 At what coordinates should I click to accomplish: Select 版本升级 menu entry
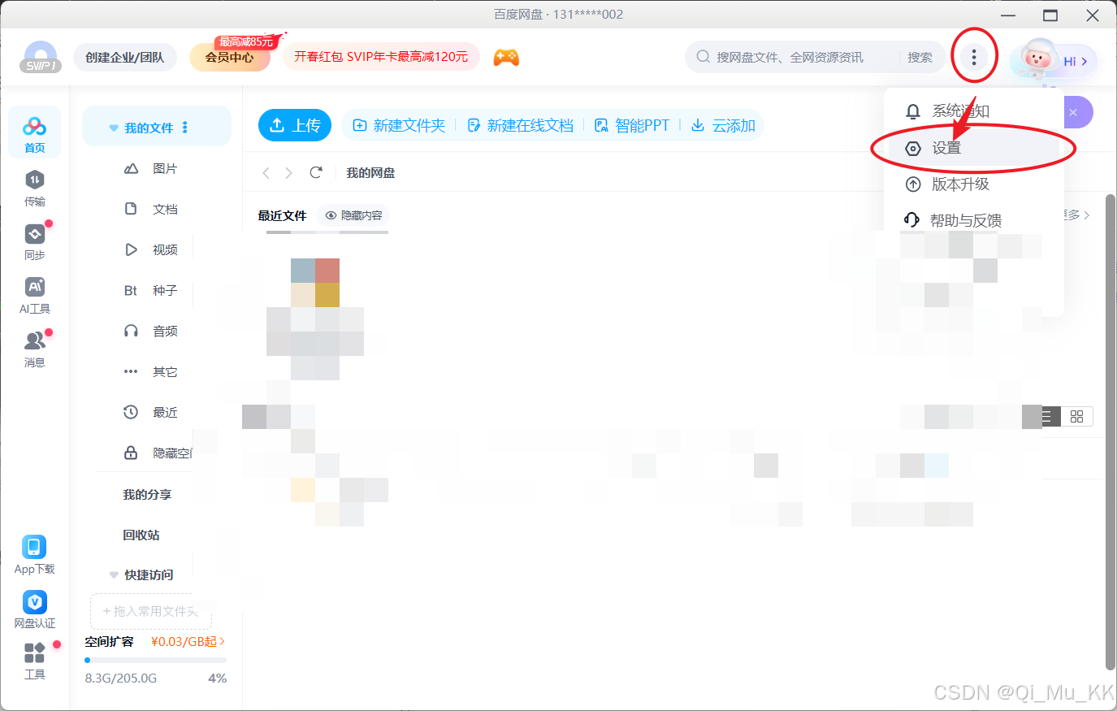point(973,184)
